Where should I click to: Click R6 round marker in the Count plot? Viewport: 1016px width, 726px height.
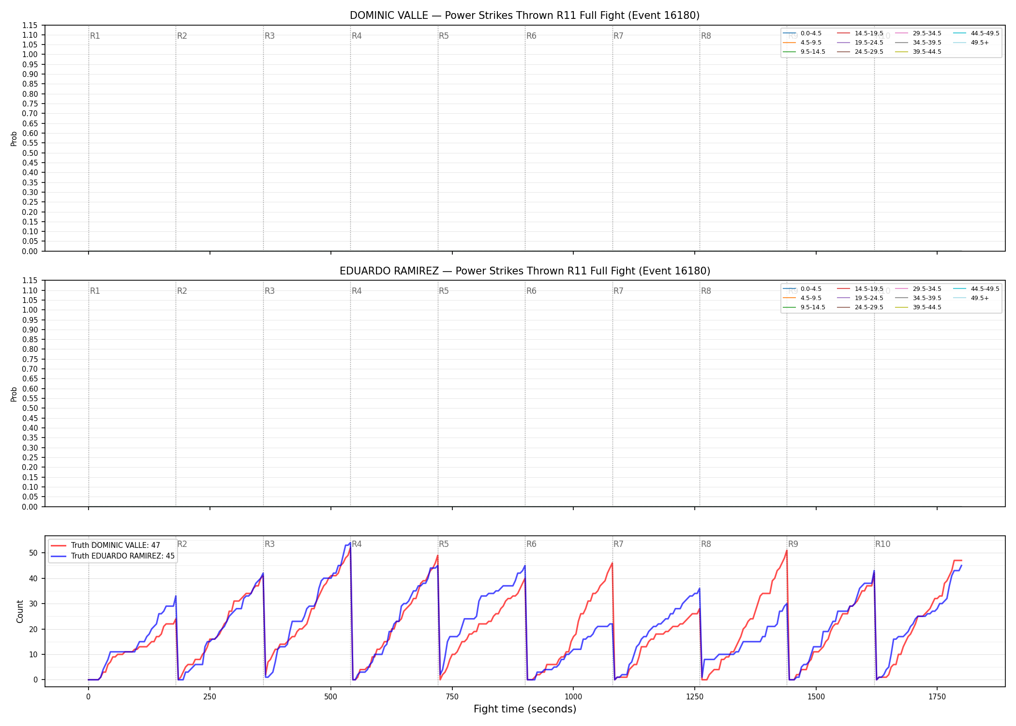point(531,544)
